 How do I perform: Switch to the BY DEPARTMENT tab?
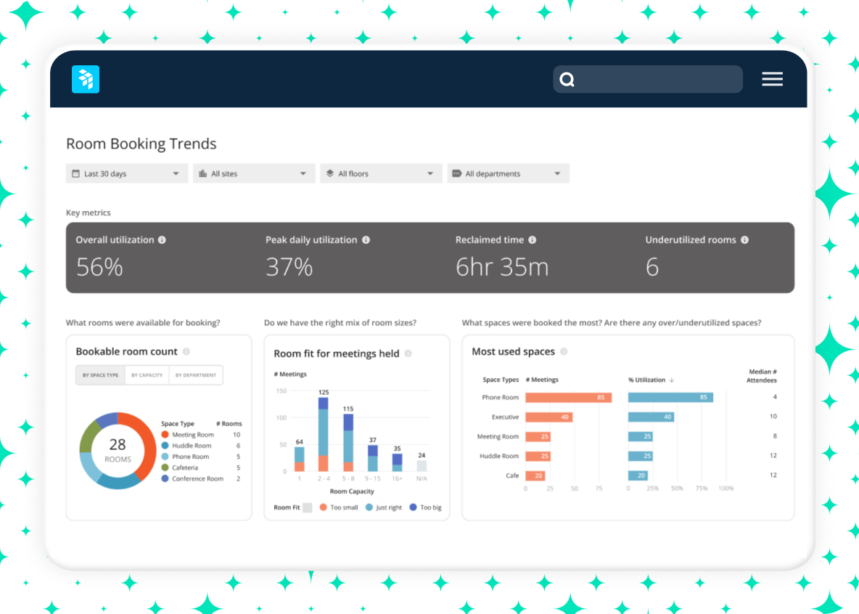tap(196, 375)
